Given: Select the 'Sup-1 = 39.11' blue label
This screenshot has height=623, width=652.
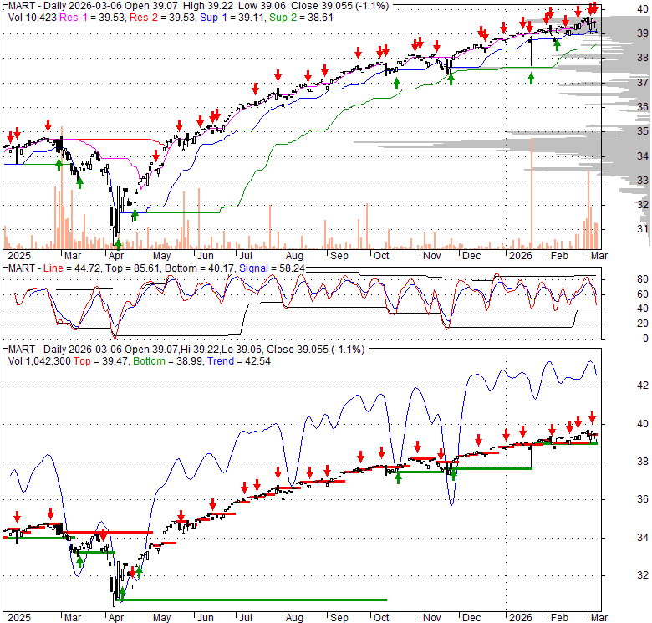Looking at the screenshot, I should pyautogui.click(x=233, y=18).
